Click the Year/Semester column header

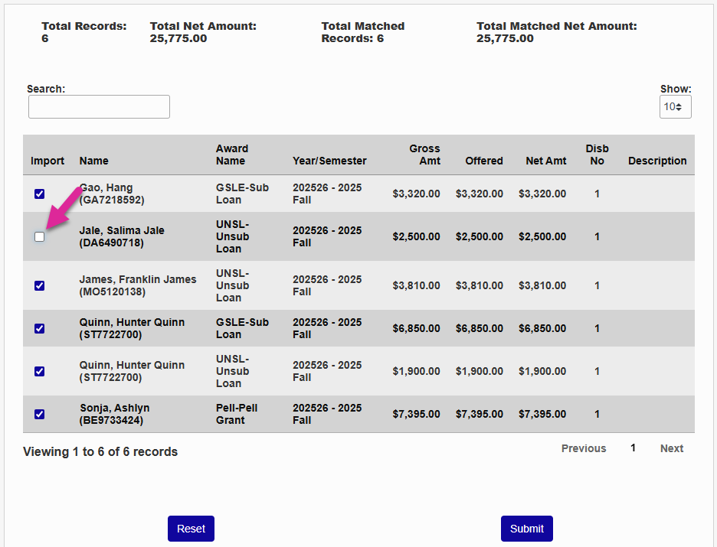pos(329,161)
